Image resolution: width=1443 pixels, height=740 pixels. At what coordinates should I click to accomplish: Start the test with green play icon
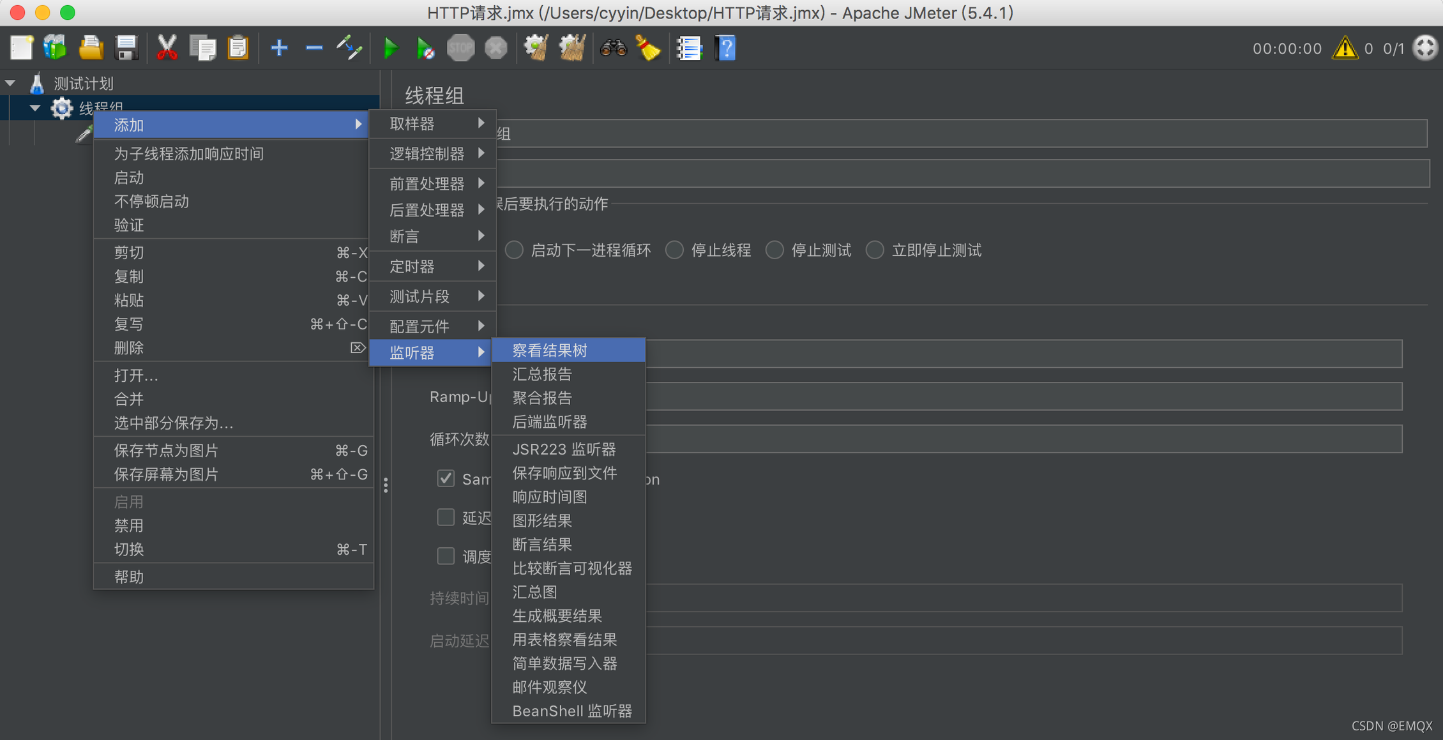coord(391,48)
